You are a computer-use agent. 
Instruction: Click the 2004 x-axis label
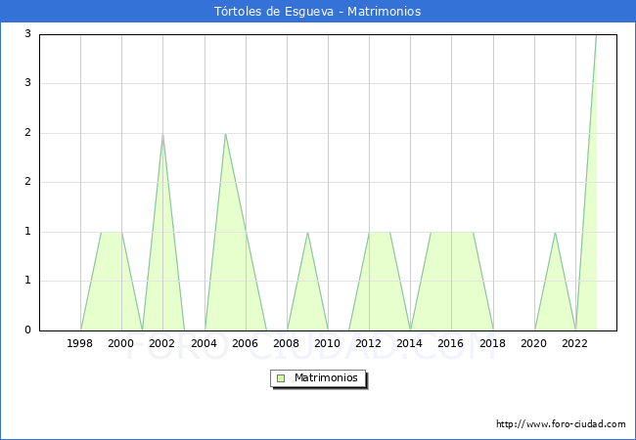coord(204,343)
